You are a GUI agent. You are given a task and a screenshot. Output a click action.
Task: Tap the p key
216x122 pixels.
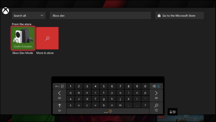[x=145, y=93]
